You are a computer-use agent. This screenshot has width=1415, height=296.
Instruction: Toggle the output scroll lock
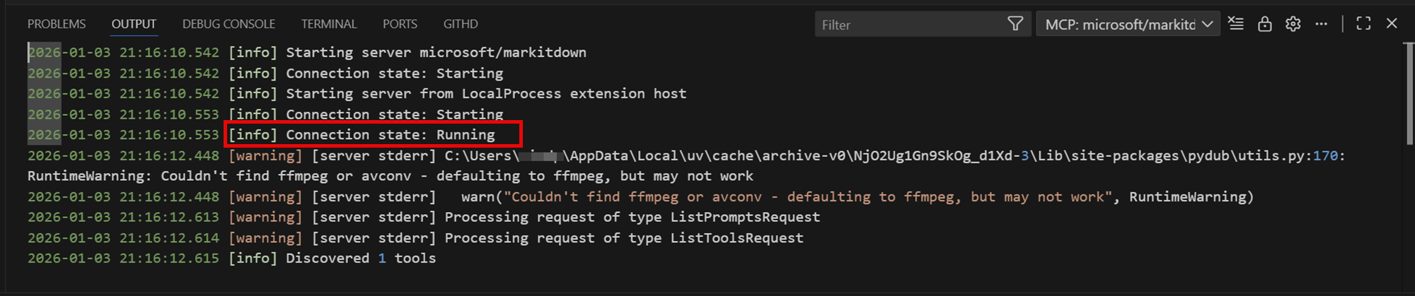[x=1265, y=24]
